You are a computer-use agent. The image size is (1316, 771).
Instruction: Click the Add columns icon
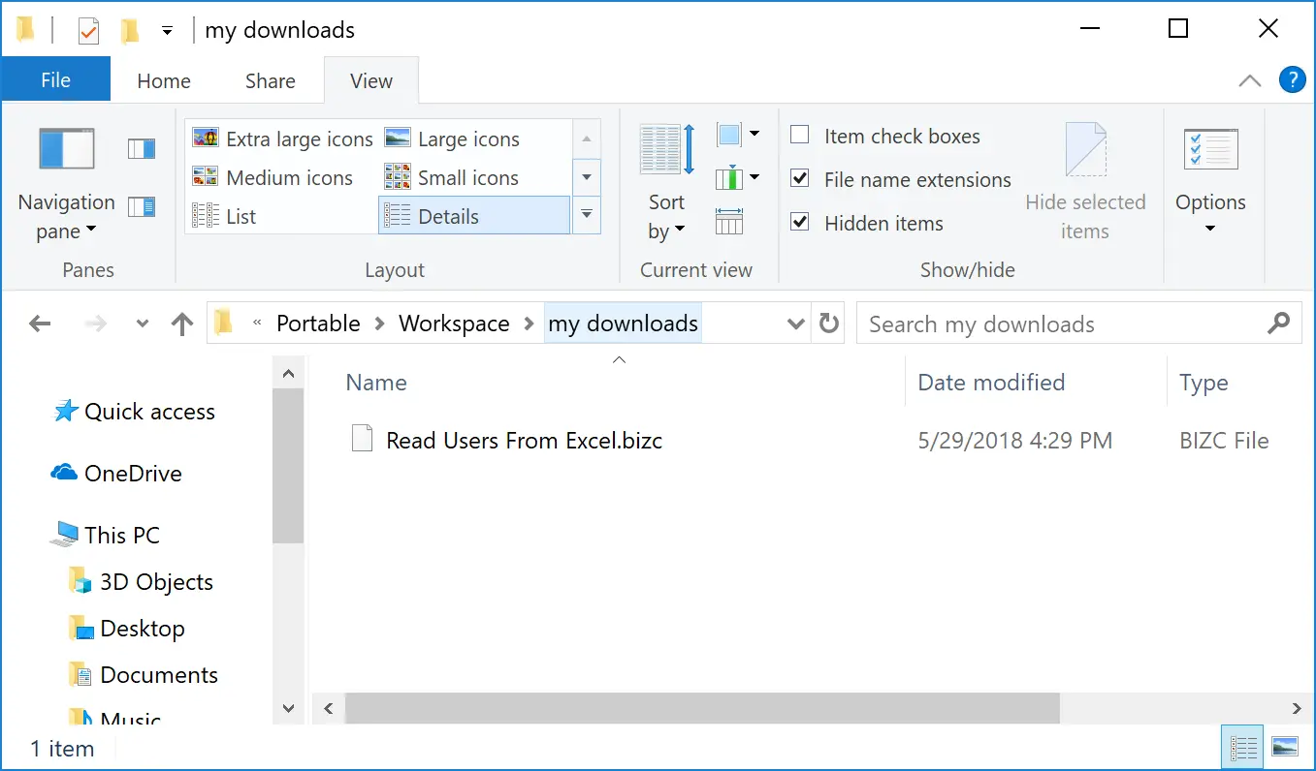(x=737, y=178)
